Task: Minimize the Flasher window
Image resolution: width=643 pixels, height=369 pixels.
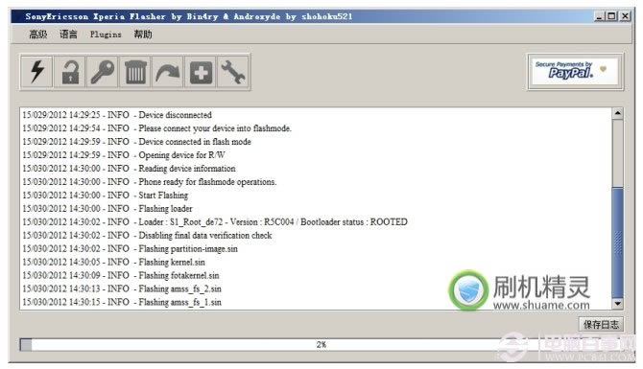Action: click(x=599, y=16)
